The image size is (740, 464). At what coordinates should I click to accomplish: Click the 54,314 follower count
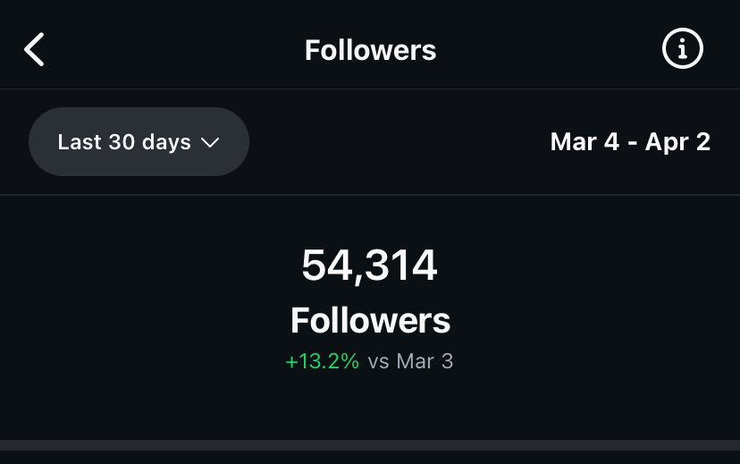(x=369, y=266)
